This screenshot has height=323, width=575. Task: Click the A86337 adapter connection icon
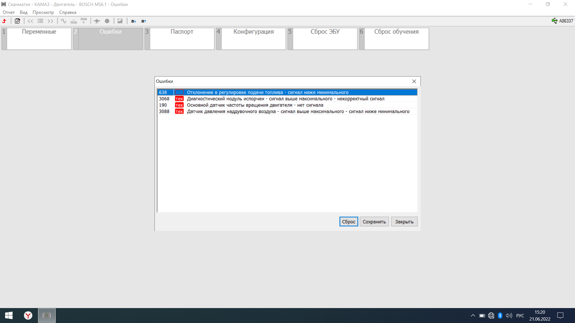[x=554, y=21]
